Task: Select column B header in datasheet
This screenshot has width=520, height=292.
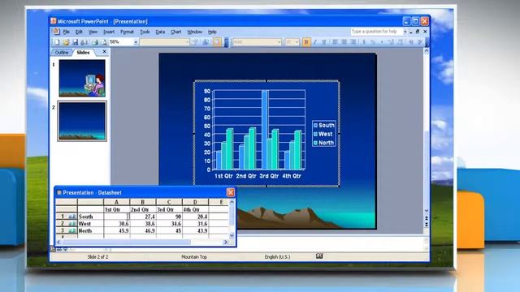Action: tap(143, 202)
